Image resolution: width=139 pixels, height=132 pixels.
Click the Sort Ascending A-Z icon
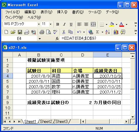(x=108, y=32)
